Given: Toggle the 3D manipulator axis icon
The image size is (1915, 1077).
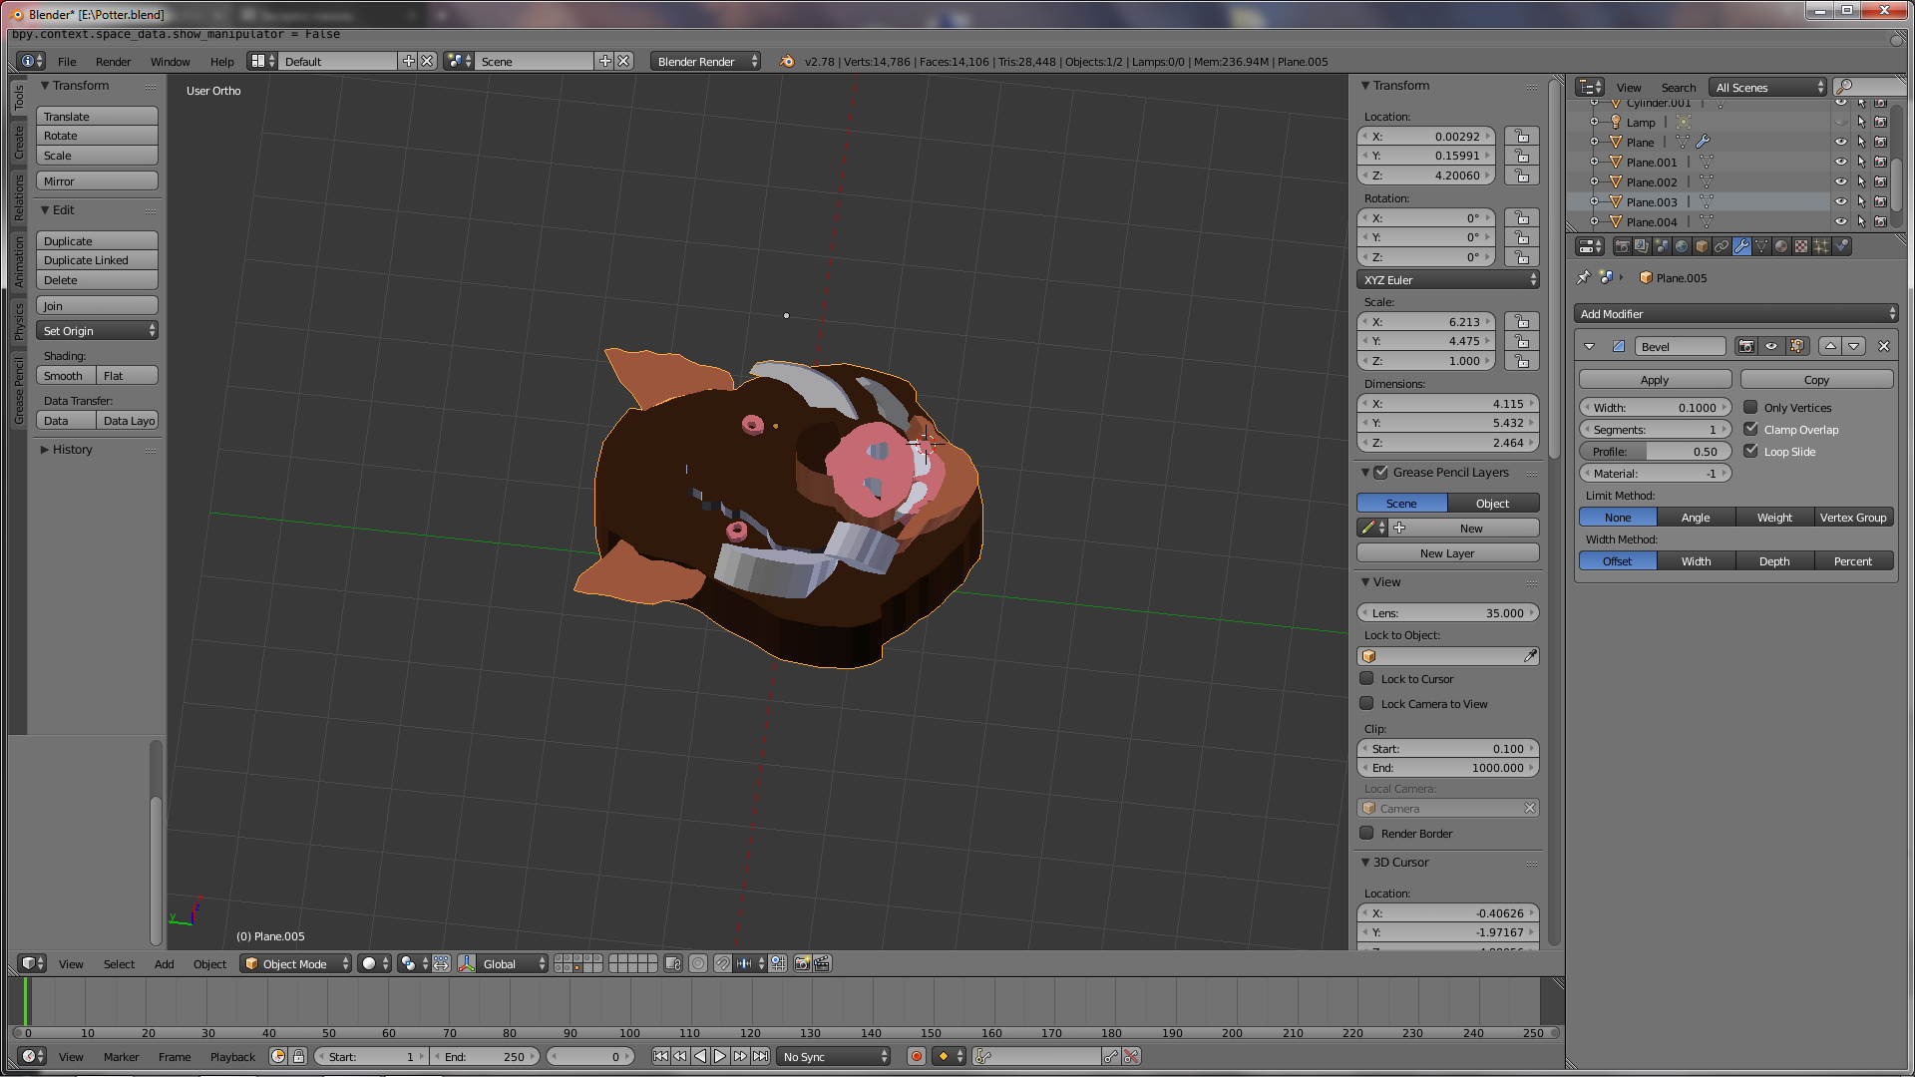Looking at the screenshot, I should (466, 963).
